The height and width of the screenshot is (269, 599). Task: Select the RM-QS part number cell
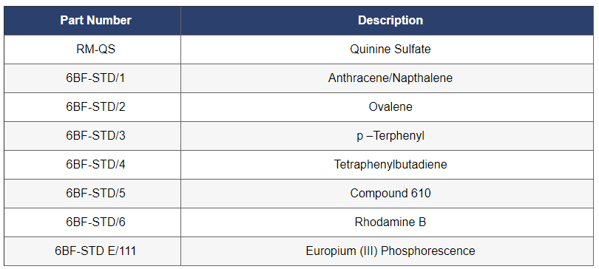[92, 50]
